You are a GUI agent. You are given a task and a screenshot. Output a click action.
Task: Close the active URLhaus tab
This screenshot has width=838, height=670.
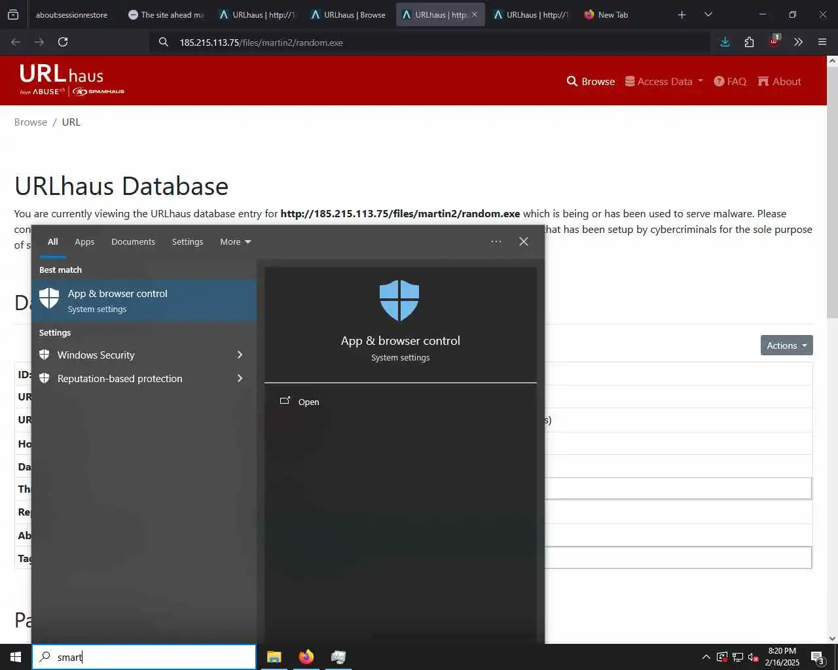click(x=475, y=14)
